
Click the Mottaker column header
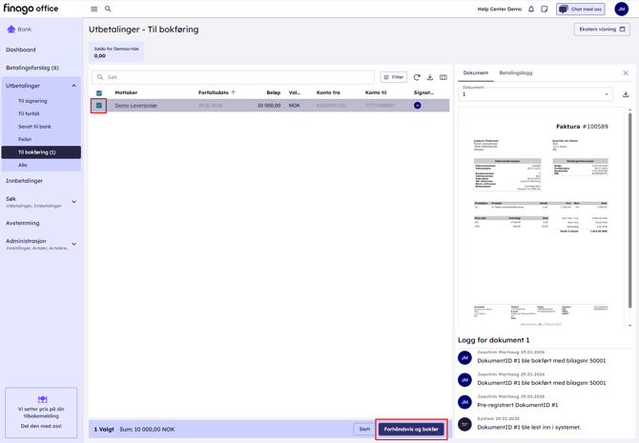(126, 92)
